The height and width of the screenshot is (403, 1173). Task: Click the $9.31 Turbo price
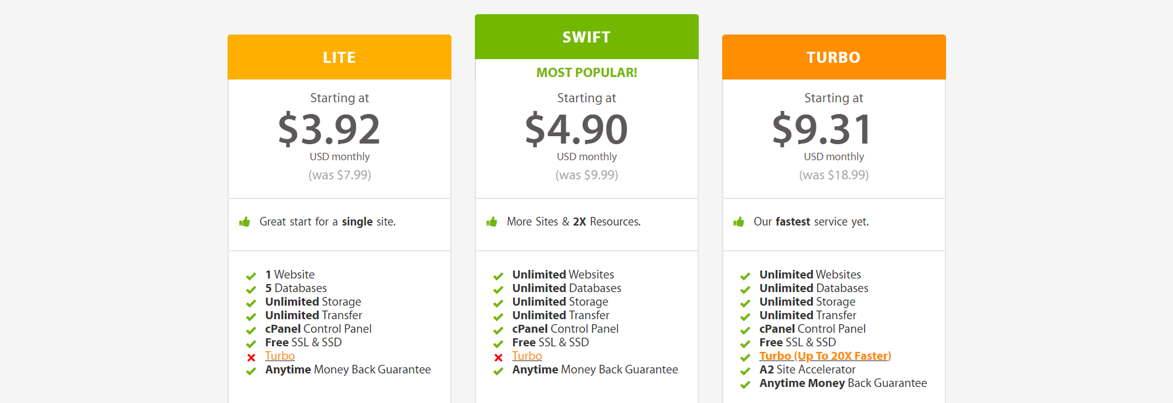[x=823, y=129]
